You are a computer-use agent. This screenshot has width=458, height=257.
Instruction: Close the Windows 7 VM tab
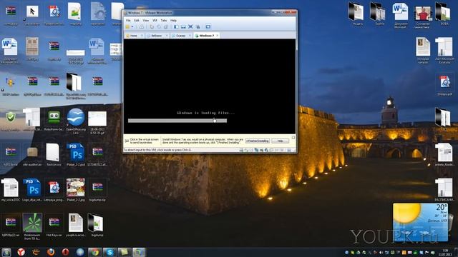pyautogui.click(x=218, y=36)
